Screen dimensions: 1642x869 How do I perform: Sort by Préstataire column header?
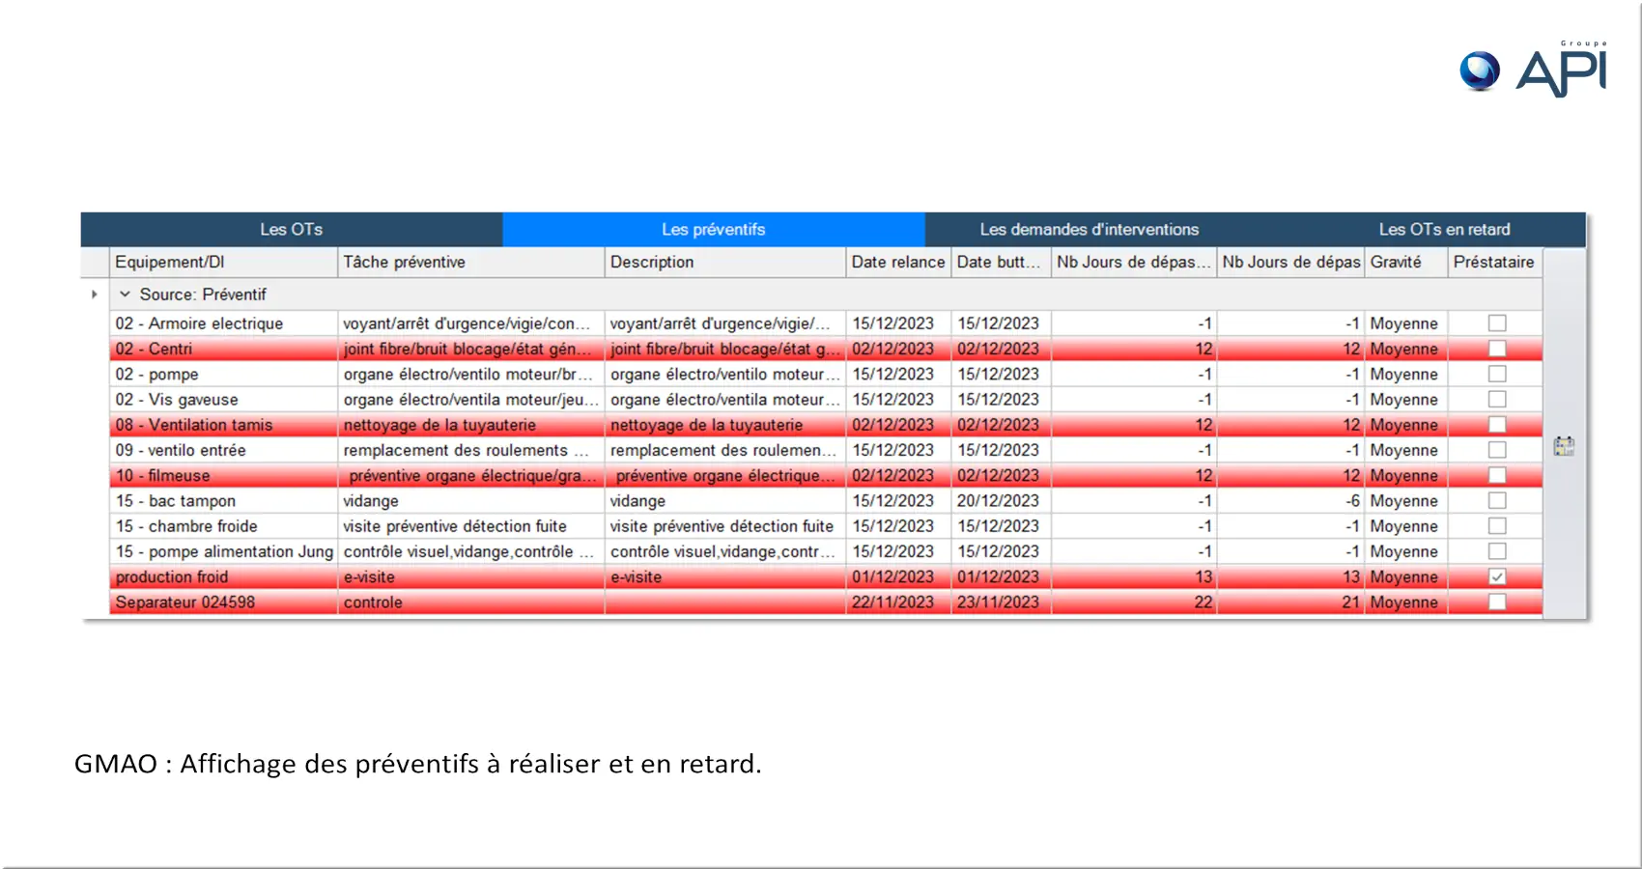[x=1494, y=262]
